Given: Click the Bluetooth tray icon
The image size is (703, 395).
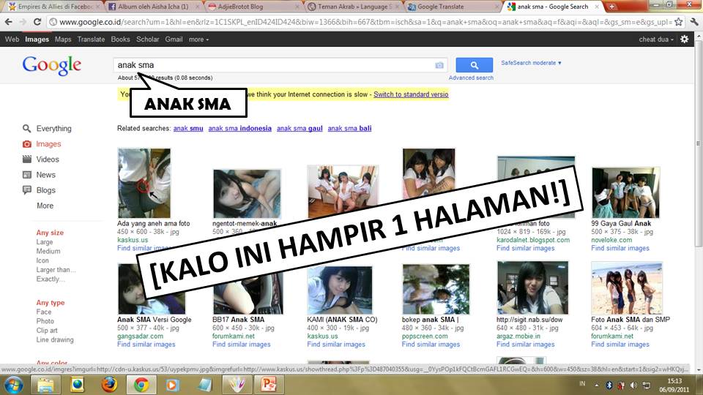Looking at the screenshot, I should [x=609, y=385].
